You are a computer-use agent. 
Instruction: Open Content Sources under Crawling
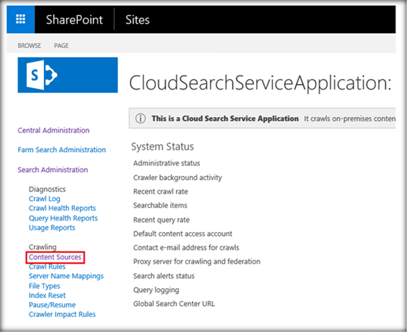click(55, 258)
